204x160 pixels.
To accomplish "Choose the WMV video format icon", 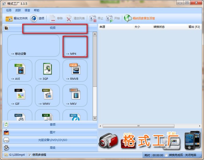I will pos(47,94).
